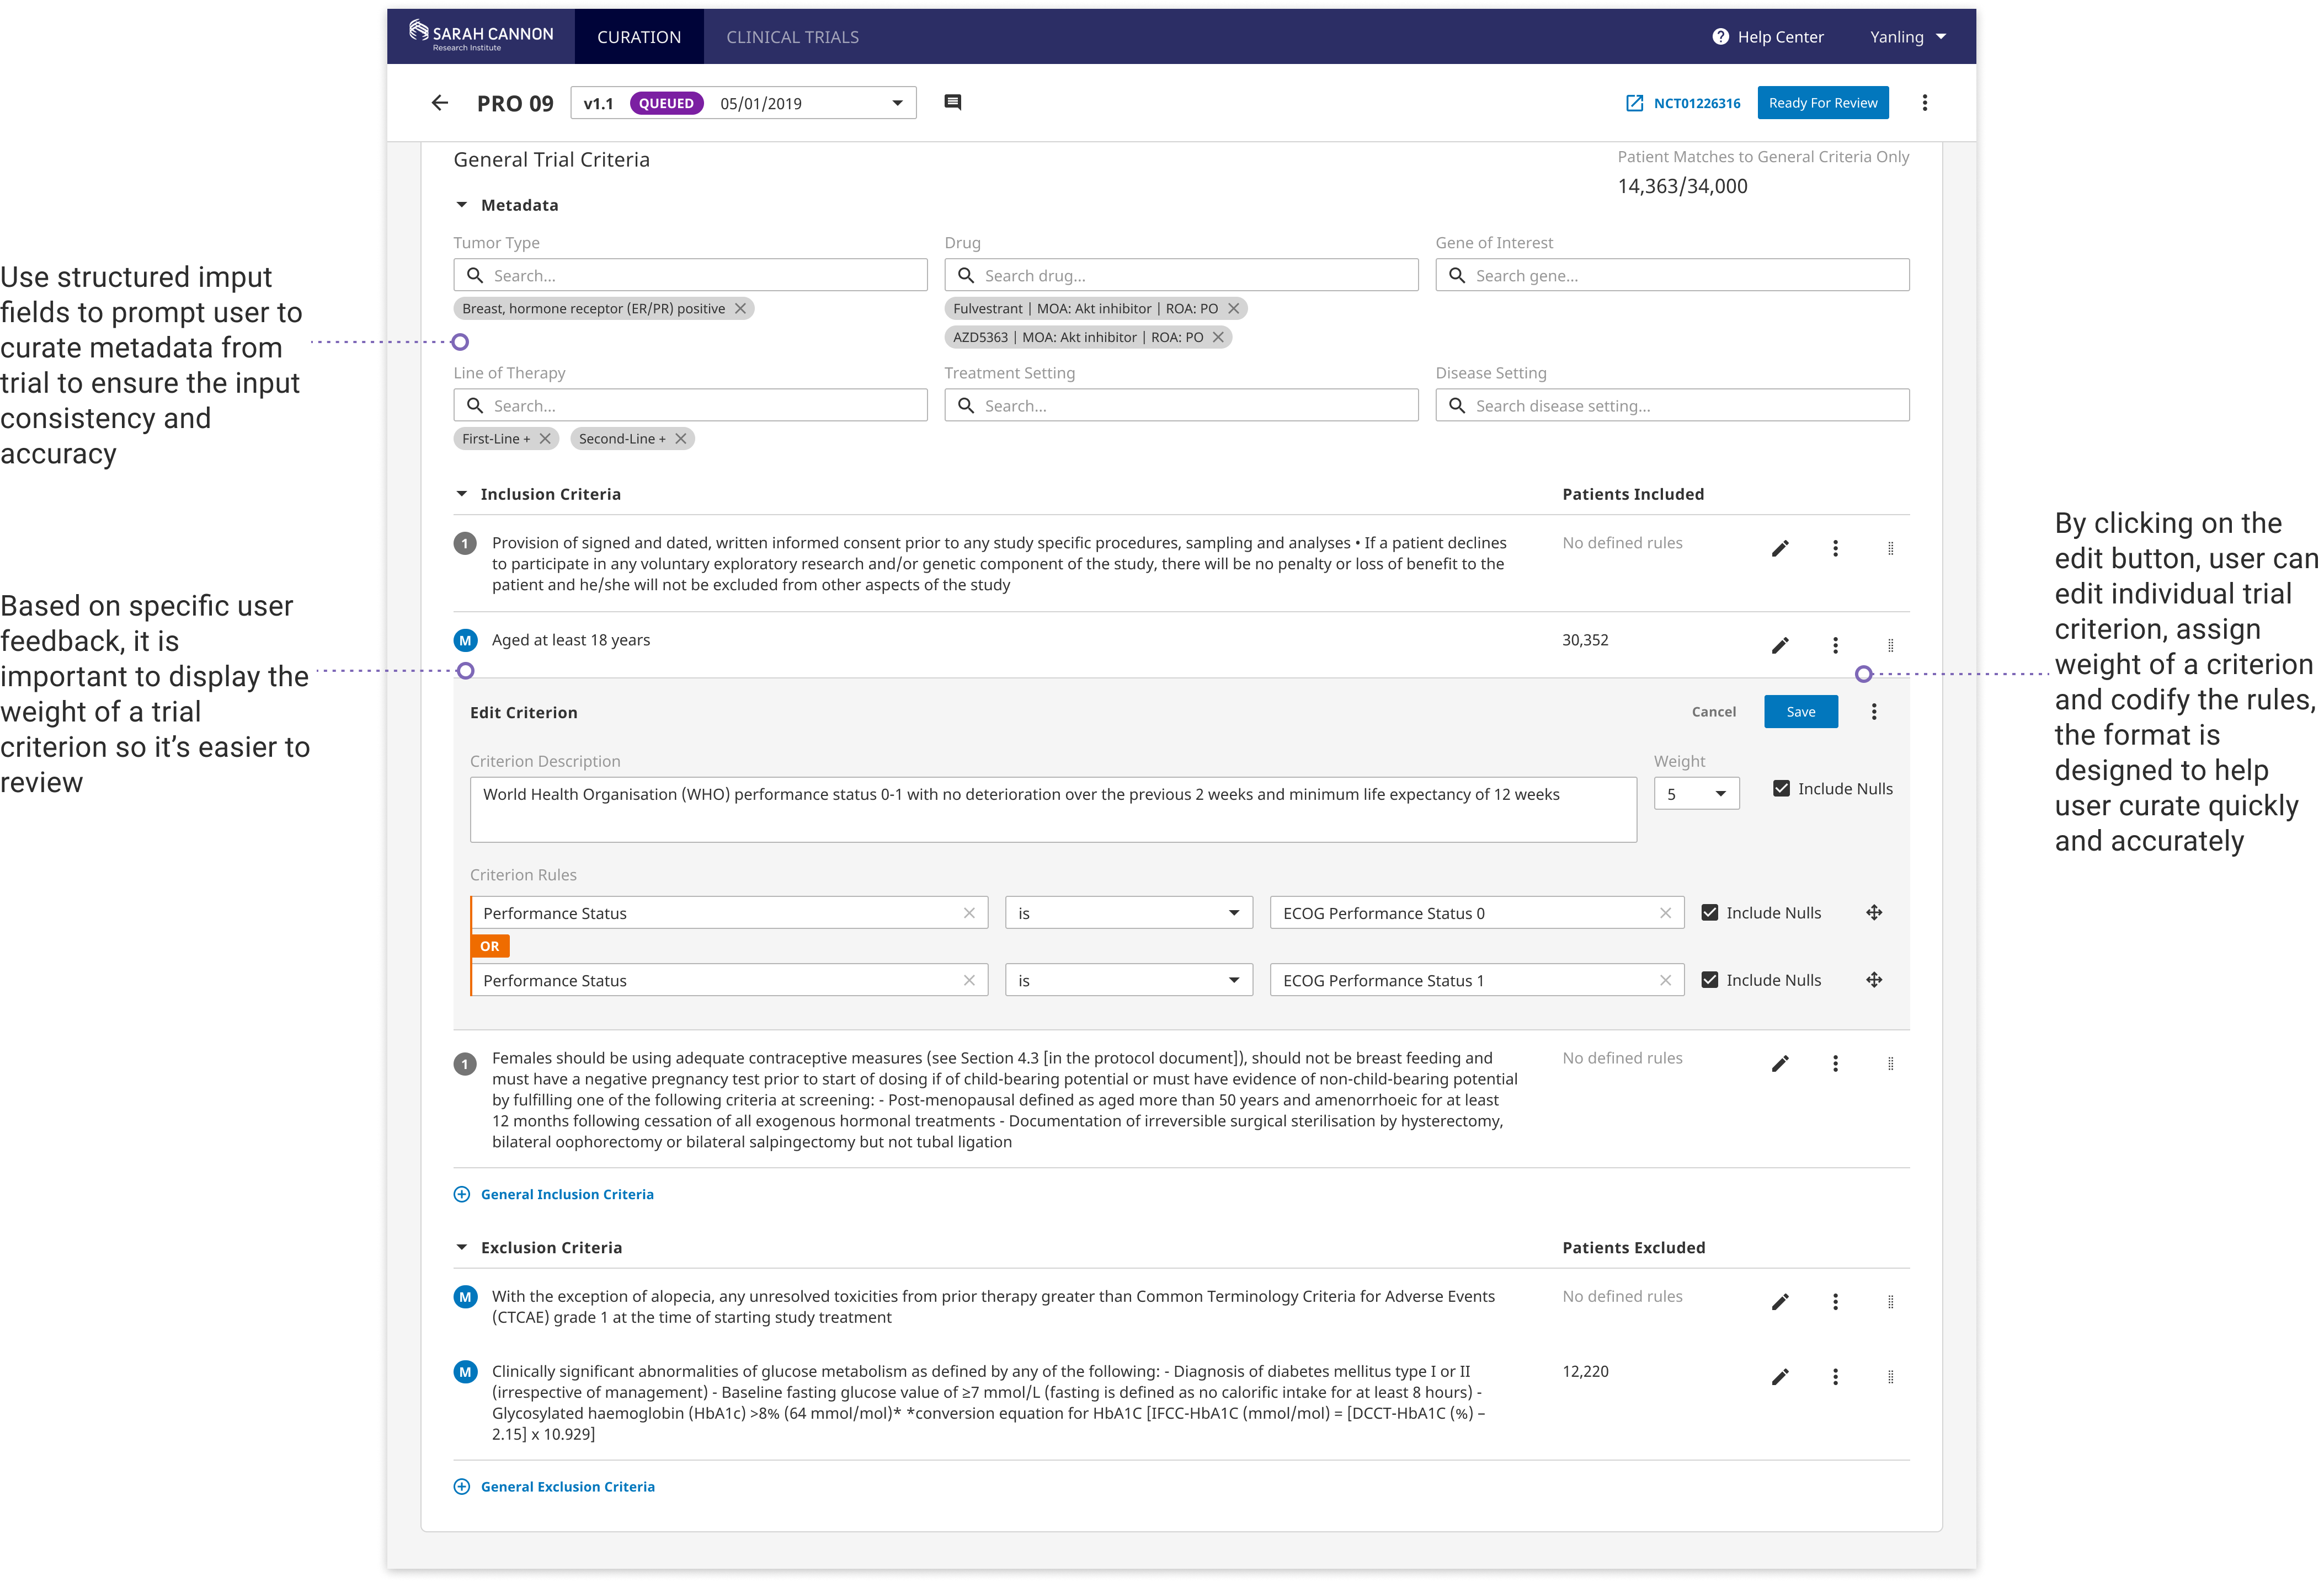This screenshot has height=1582, width=2324.
Task: Open kebab menu for glucose metabolism criterion
Action: 1835,1376
